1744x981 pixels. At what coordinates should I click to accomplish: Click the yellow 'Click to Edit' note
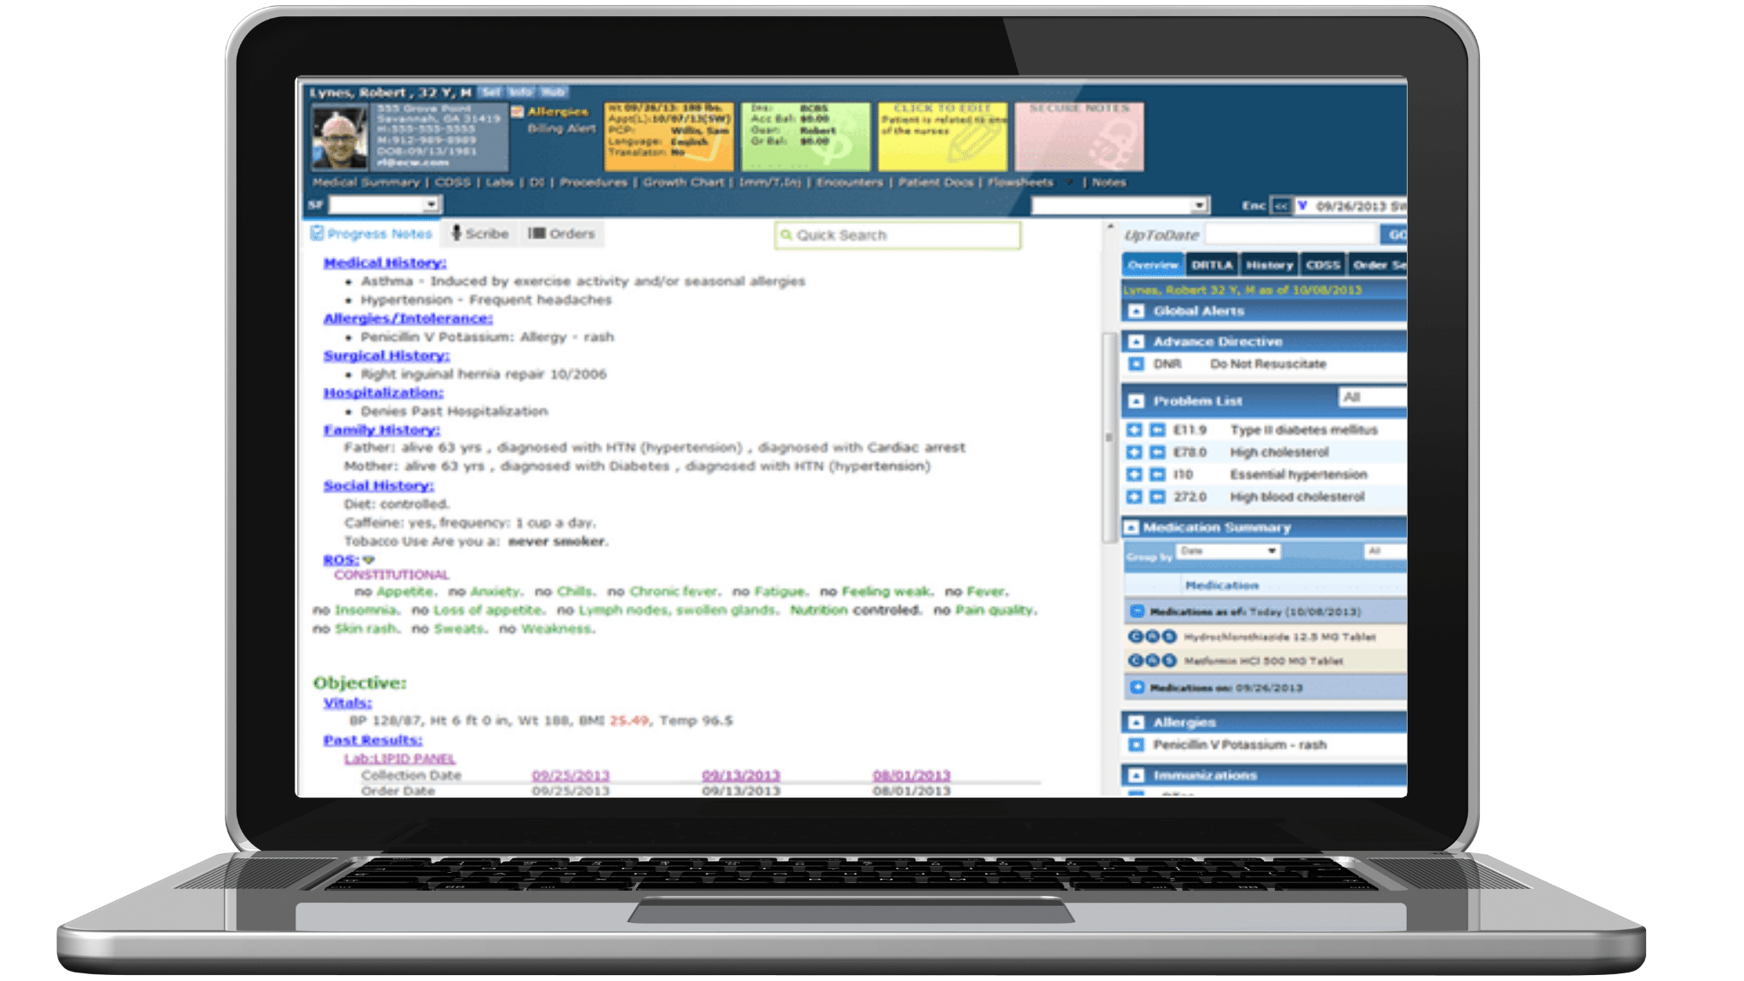click(x=943, y=136)
